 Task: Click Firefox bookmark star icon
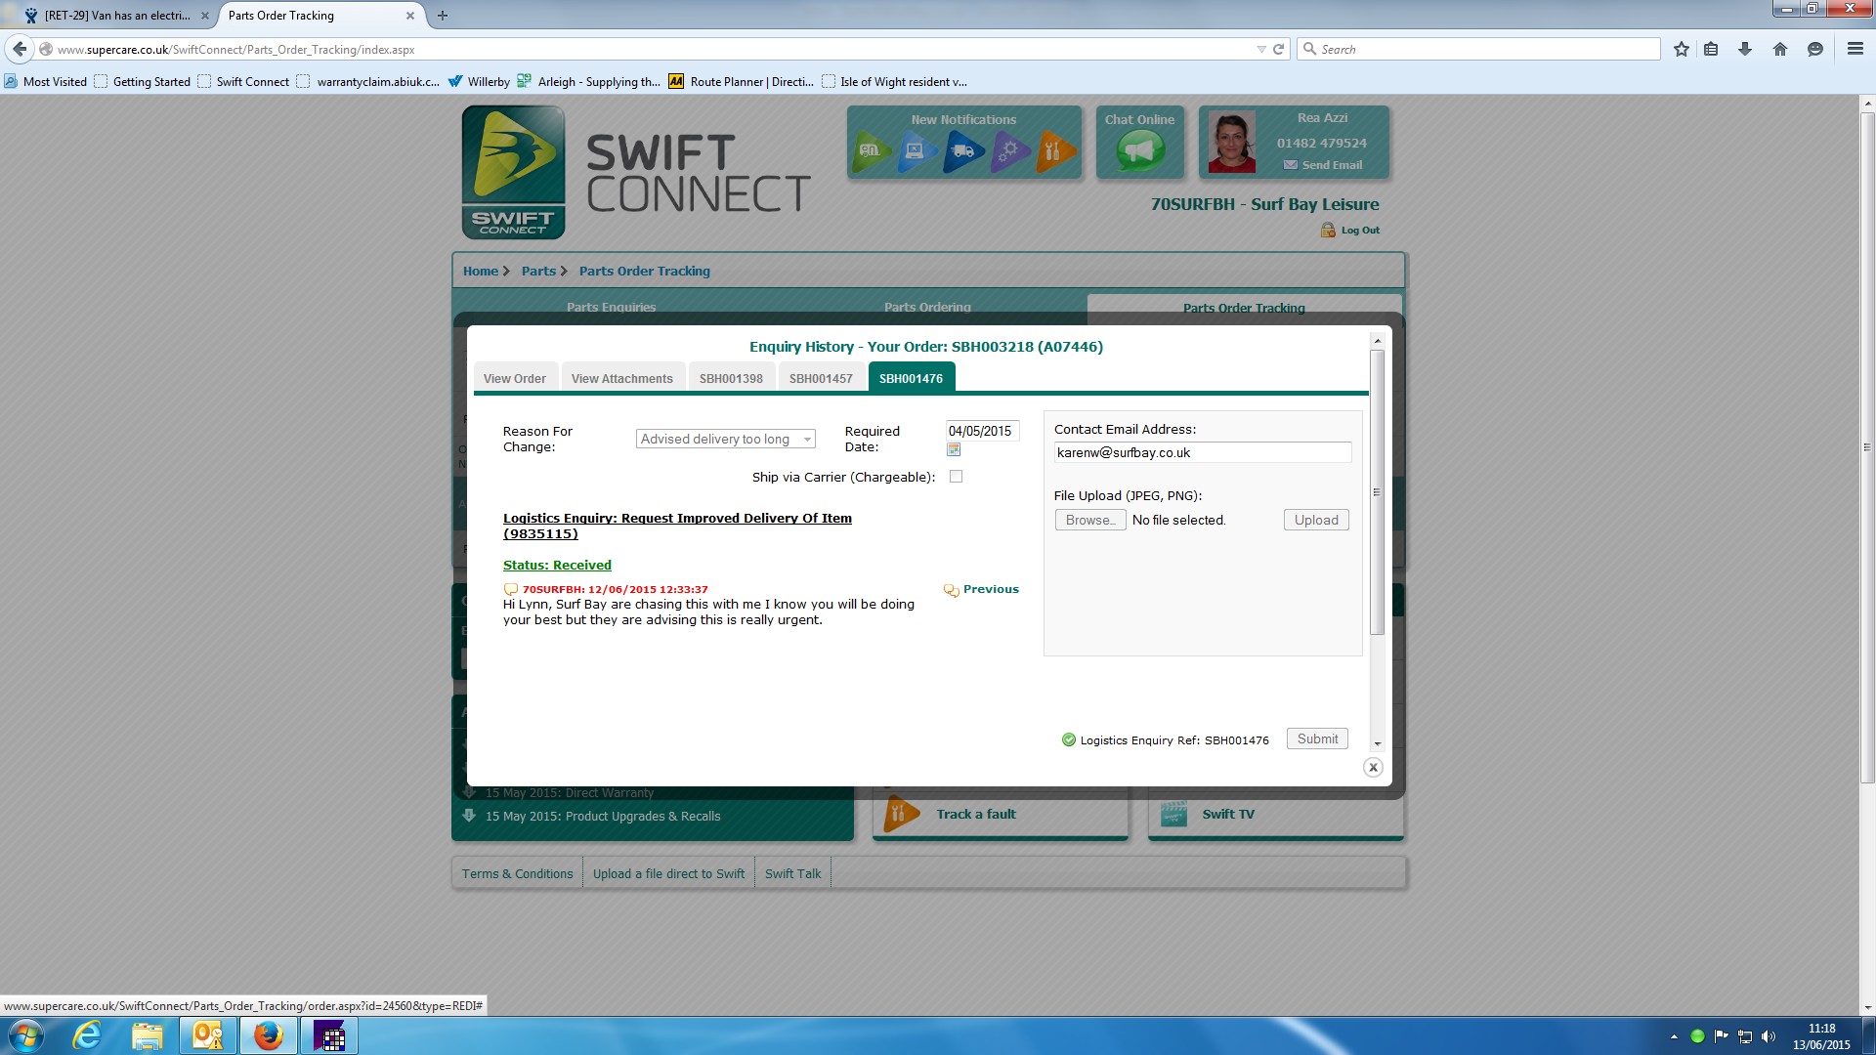coord(1681,49)
